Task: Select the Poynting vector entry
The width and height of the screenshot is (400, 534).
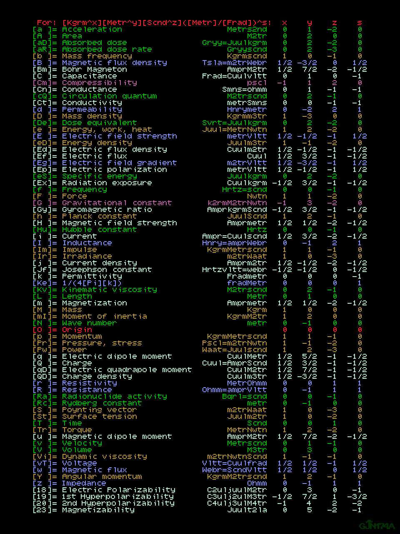Action: 99,410
